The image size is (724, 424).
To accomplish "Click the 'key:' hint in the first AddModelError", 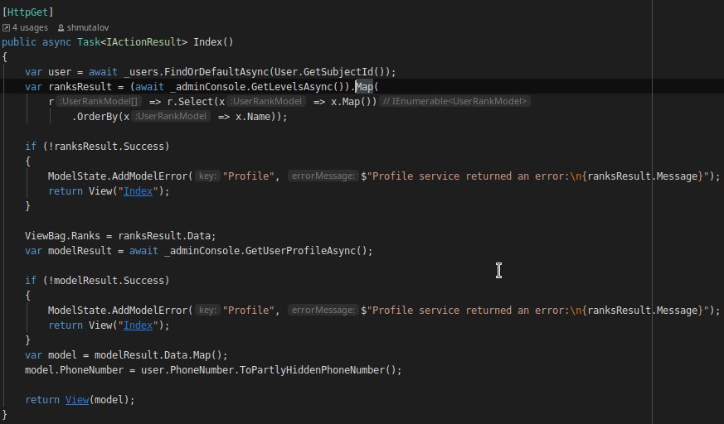I will [x=207, y=176].
